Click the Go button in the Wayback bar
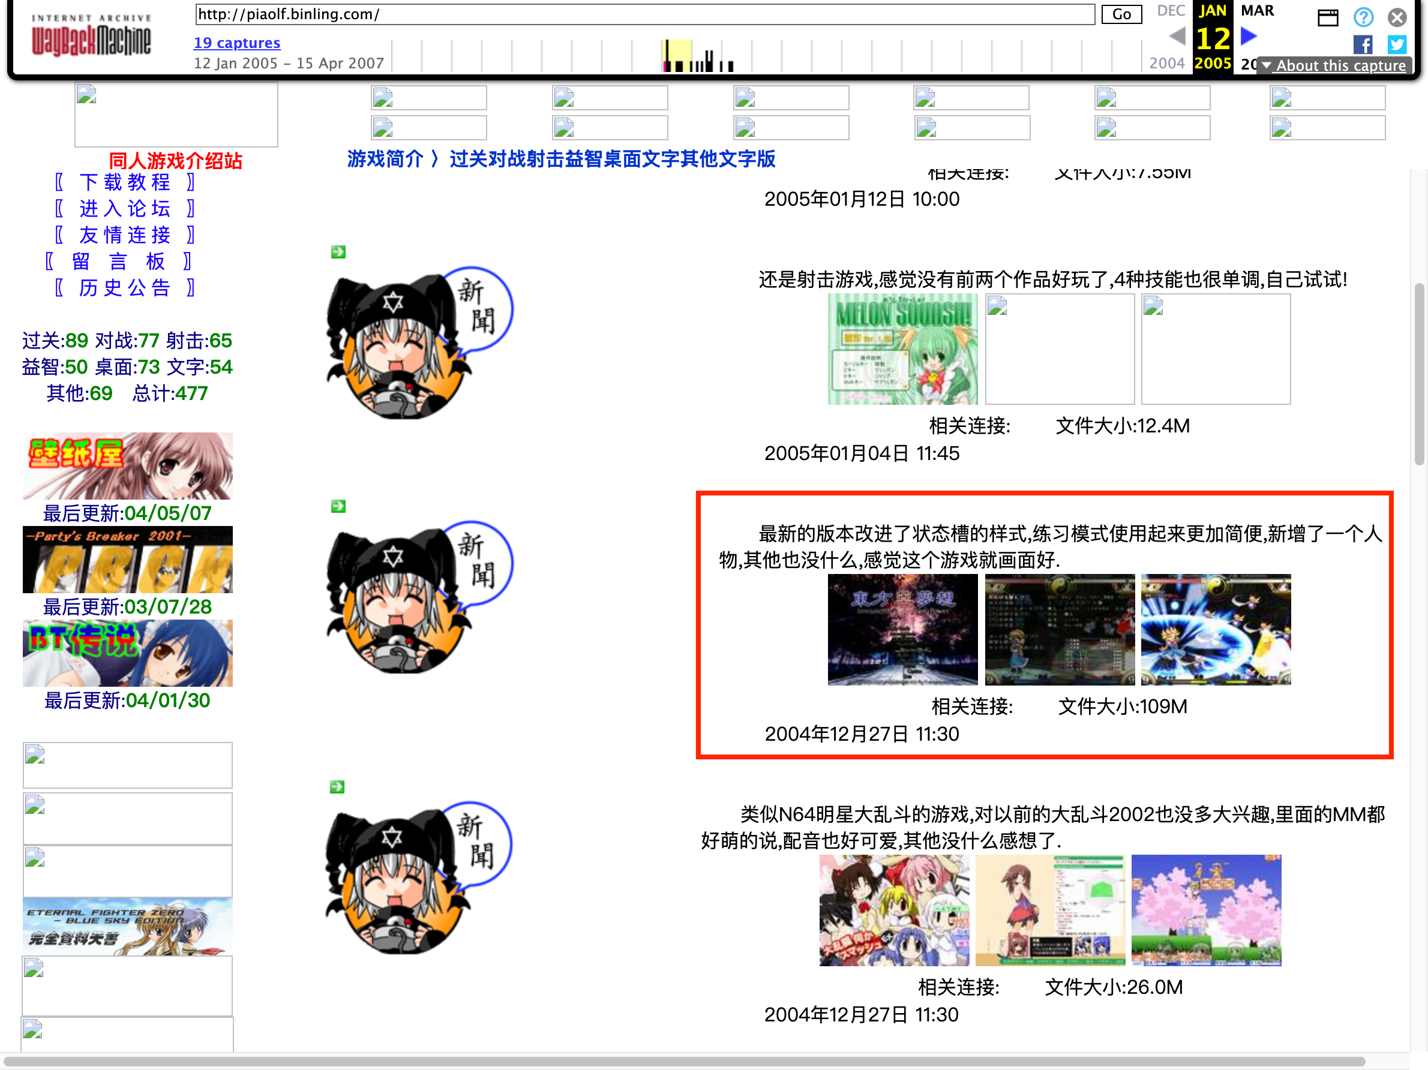Viewport: 1428px width, 1070px height. [x=1121, y=14]
